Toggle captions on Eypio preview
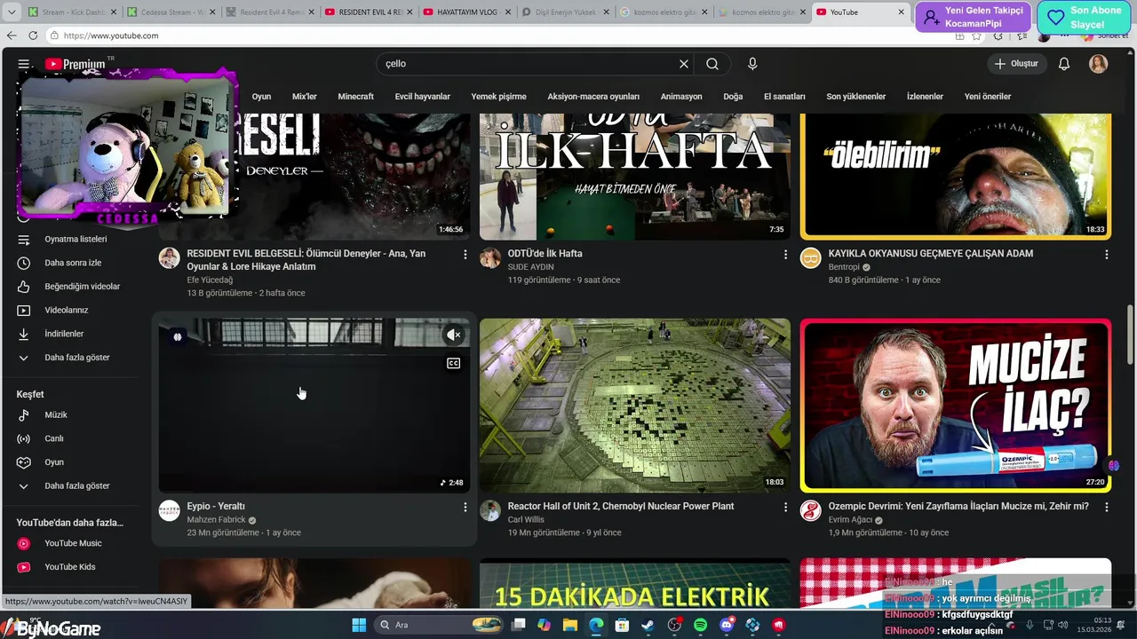This screenshot has height=639, width=1137. (x=454, y=363)
